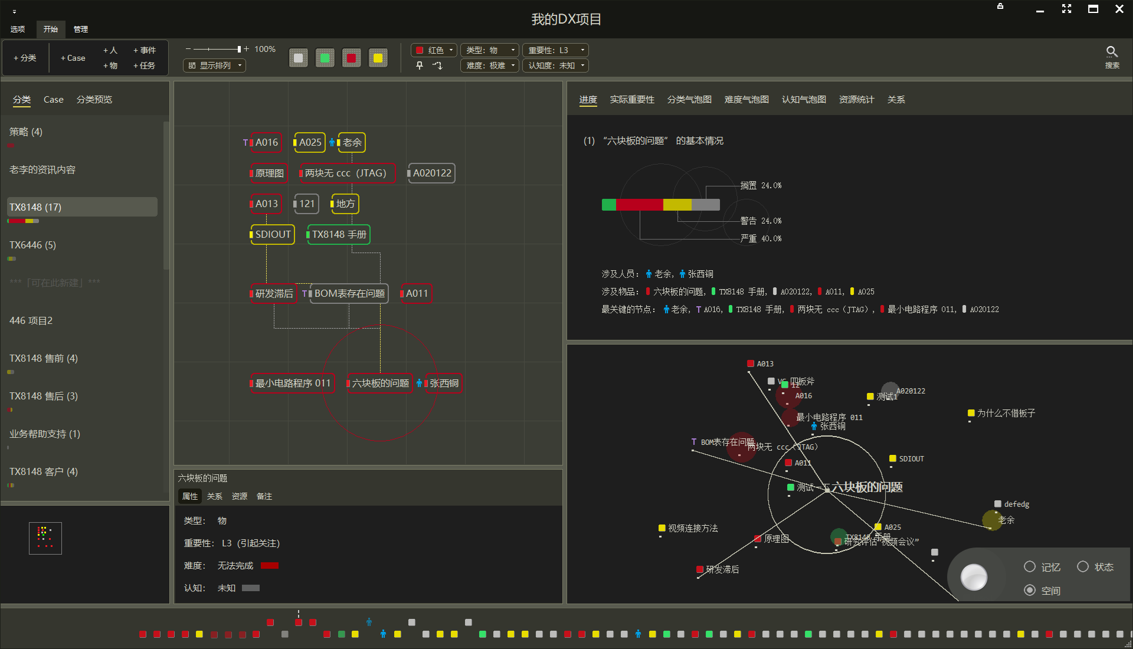
Task: Select the red status square button
Action: point(352,58)
